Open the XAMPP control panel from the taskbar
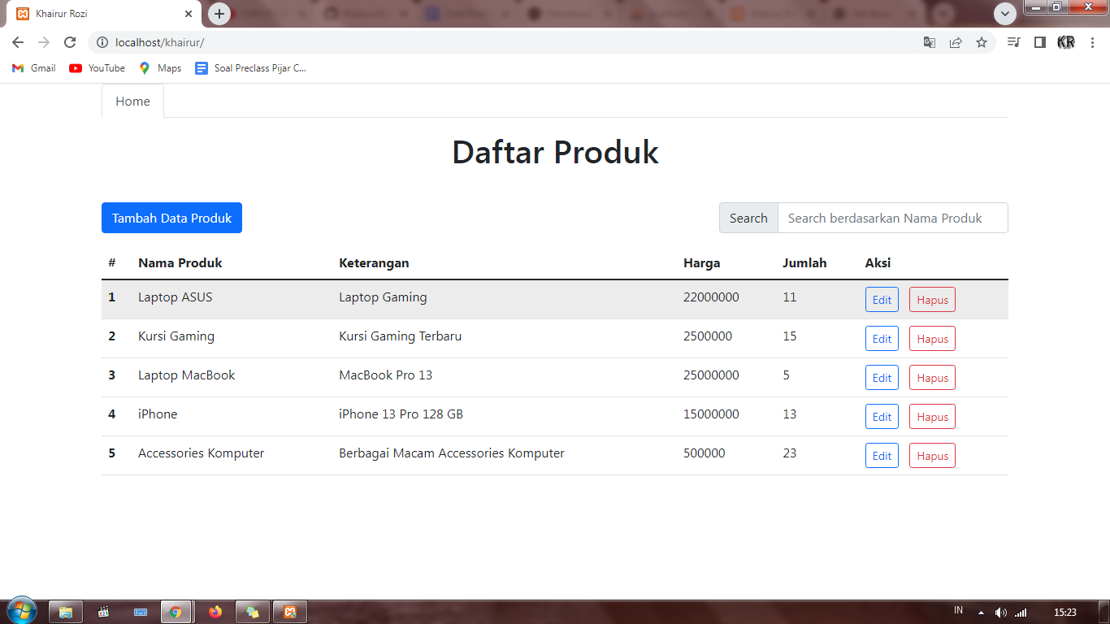 [x=289, y=610]
